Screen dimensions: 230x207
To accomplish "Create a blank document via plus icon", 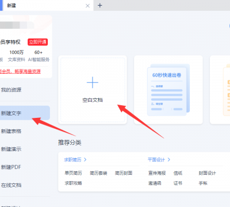I will click(x=93, y=82).
